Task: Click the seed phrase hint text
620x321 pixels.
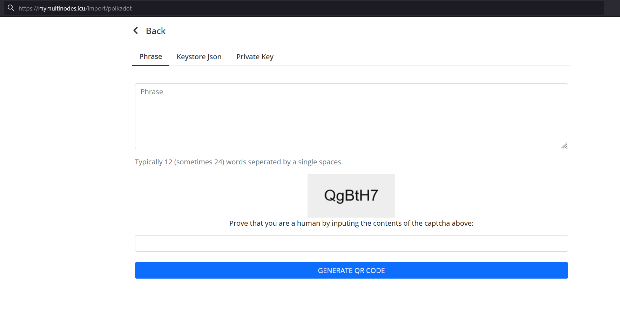Action: pyautogui.click(x=238, y=162)
